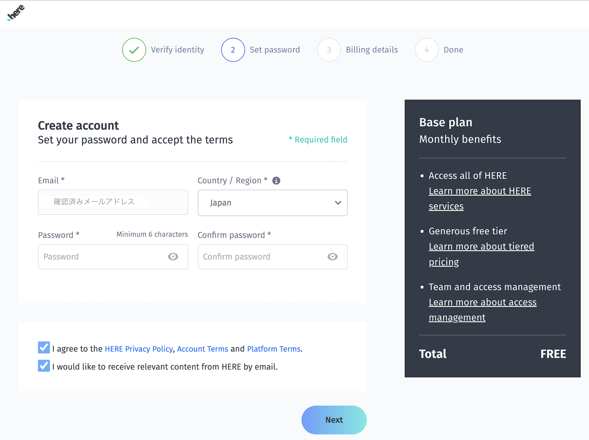The image size is (589, 440).
Task: Click the step 3 Billing circle
Action: [329, 50]
